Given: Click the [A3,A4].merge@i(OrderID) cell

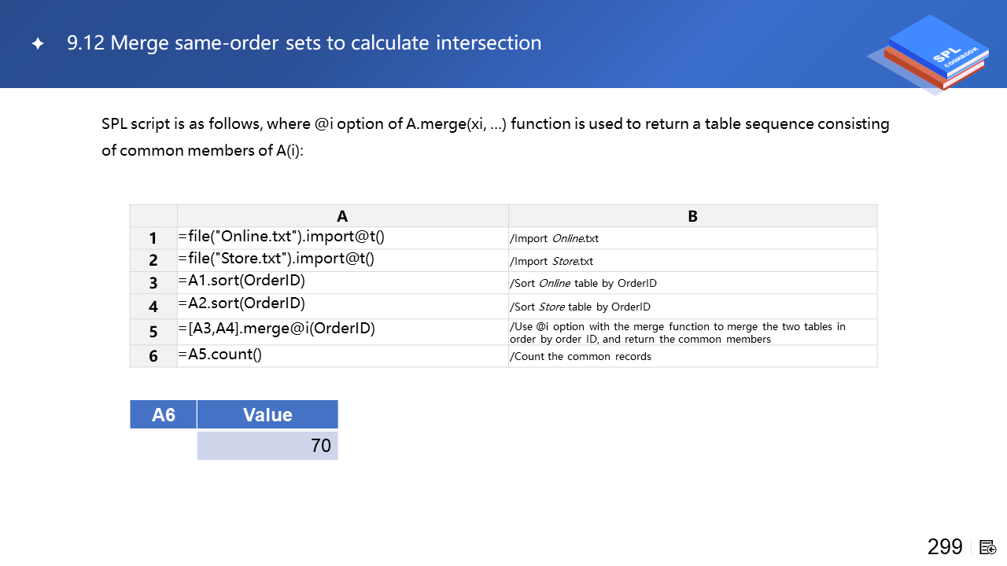Looking at the screenshot, I should pyautogui.click(x=276, y=329).
